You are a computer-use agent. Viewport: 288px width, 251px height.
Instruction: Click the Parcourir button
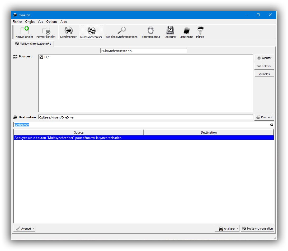[x=264, y=117]
